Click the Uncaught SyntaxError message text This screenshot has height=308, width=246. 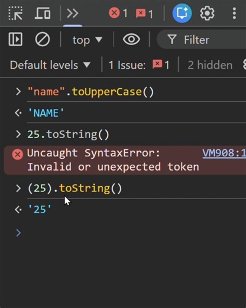click(x=113, y=160)
